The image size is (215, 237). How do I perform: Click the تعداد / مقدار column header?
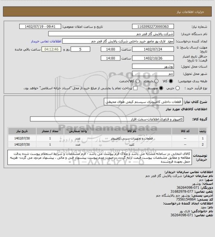point(50,131)
